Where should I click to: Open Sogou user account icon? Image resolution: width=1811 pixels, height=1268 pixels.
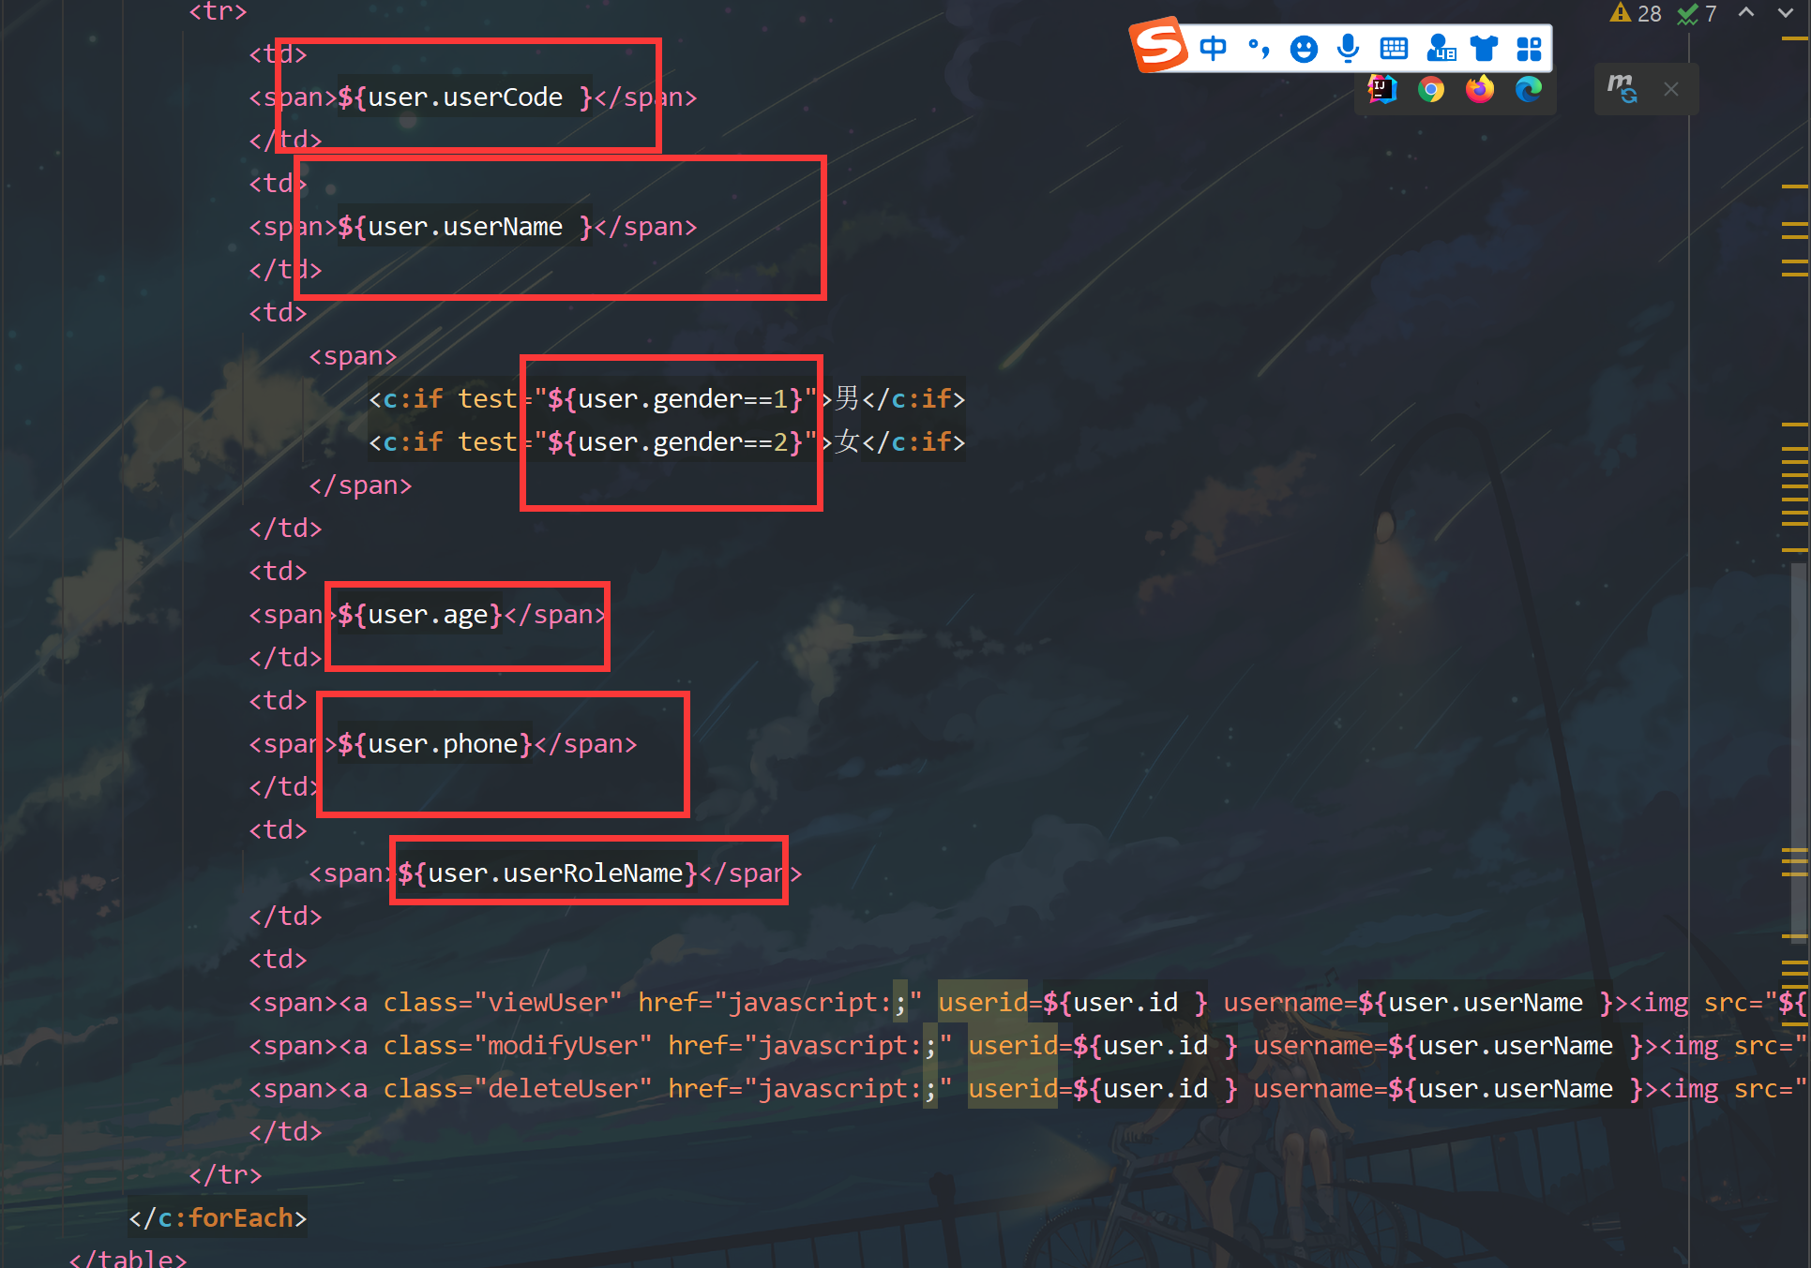[x=1440, y=49]
